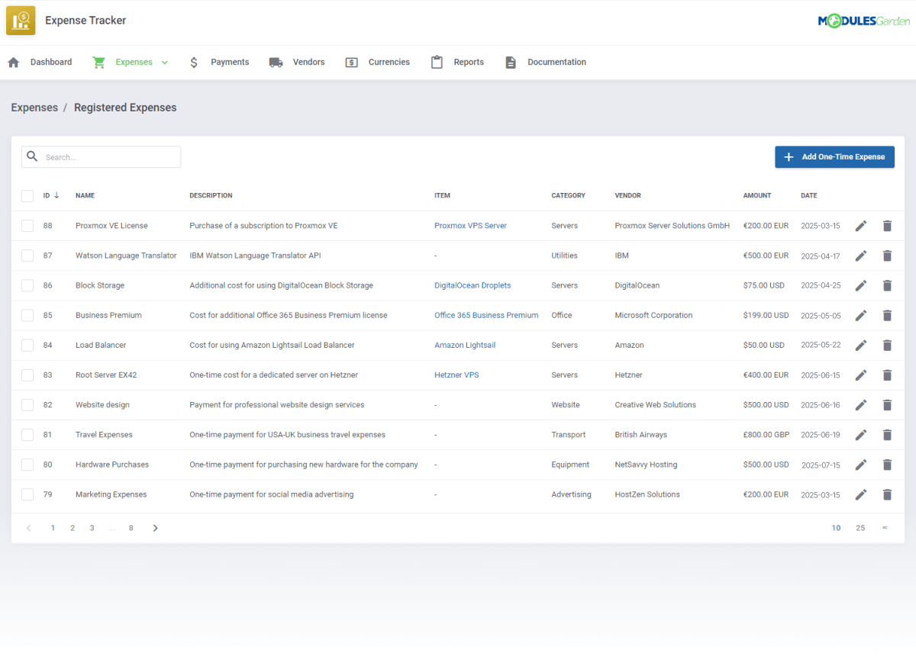Select the Load Balancer row checkbox
Image resolution: width=916 pixels, height=656 pixels.
27,345
